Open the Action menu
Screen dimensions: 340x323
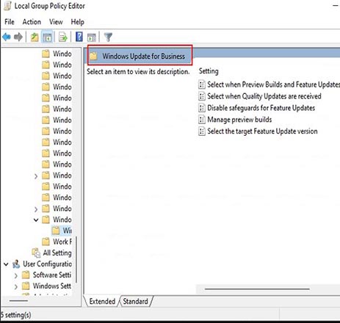coord(32,22)
